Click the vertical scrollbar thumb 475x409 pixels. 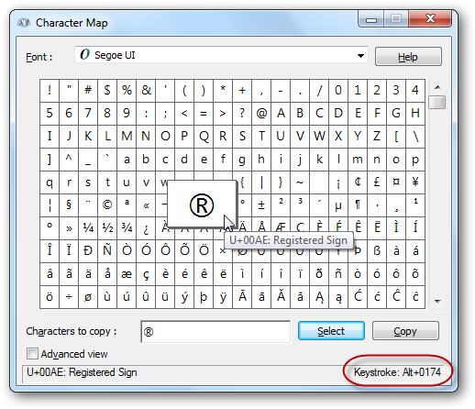(437, 102)
